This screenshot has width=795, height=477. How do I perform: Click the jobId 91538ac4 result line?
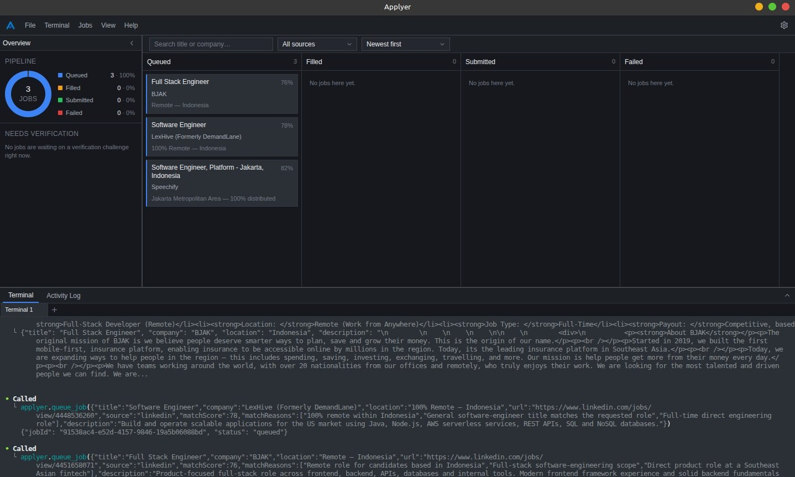154,432
